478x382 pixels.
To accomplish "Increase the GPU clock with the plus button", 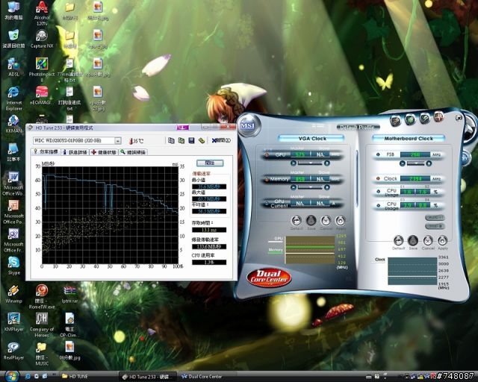I will click(x=327, y=163).
